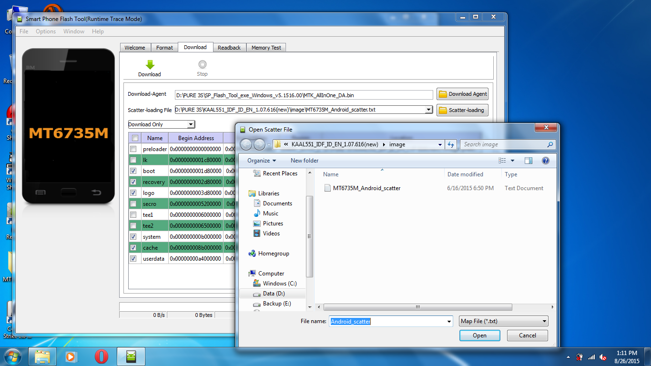
Task: Click the Open button in dialog
Action: (x=479, y=335)
